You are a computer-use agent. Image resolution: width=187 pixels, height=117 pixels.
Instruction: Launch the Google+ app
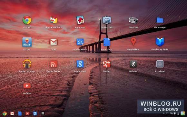click(x=107, y=64)
